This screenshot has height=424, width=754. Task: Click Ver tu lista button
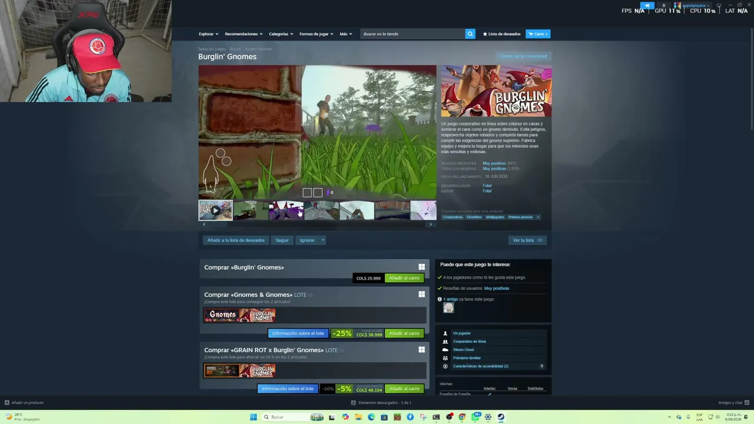point(527,240)
